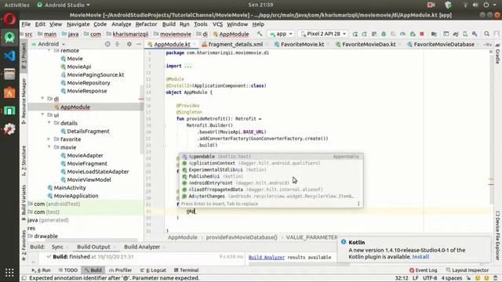
Task: Open the Layout Inspector
Action: [467, 270]
